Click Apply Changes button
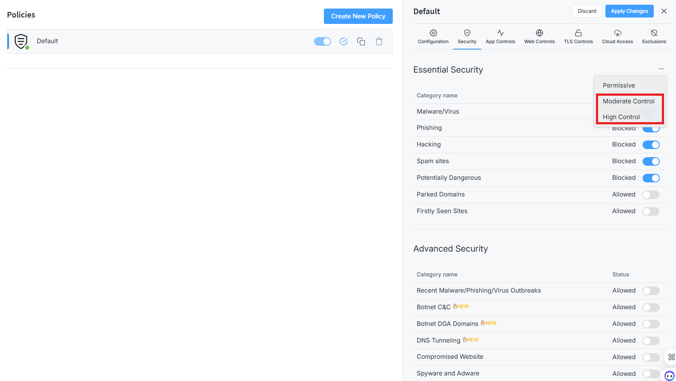The height and width of the screenshot is (381, 676). tap(629, 11)
